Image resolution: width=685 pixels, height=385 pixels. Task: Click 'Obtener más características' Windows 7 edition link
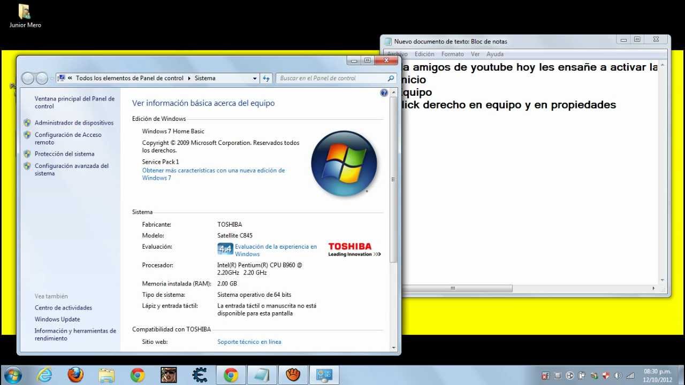point(214,174)
